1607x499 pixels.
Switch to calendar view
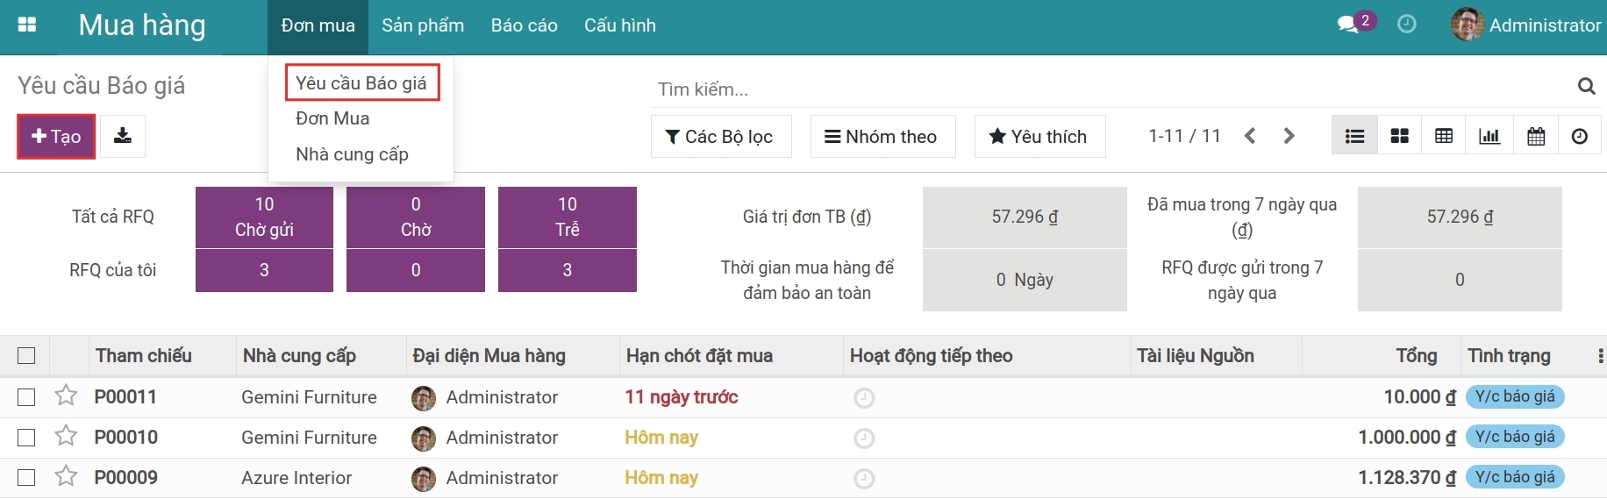click(x=1536, y=136)
